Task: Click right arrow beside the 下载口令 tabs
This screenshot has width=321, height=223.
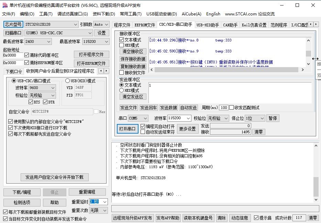Action: (x=106, y=71)
